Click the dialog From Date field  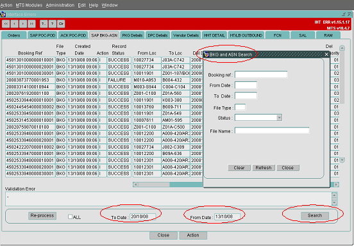pos(246,85)
